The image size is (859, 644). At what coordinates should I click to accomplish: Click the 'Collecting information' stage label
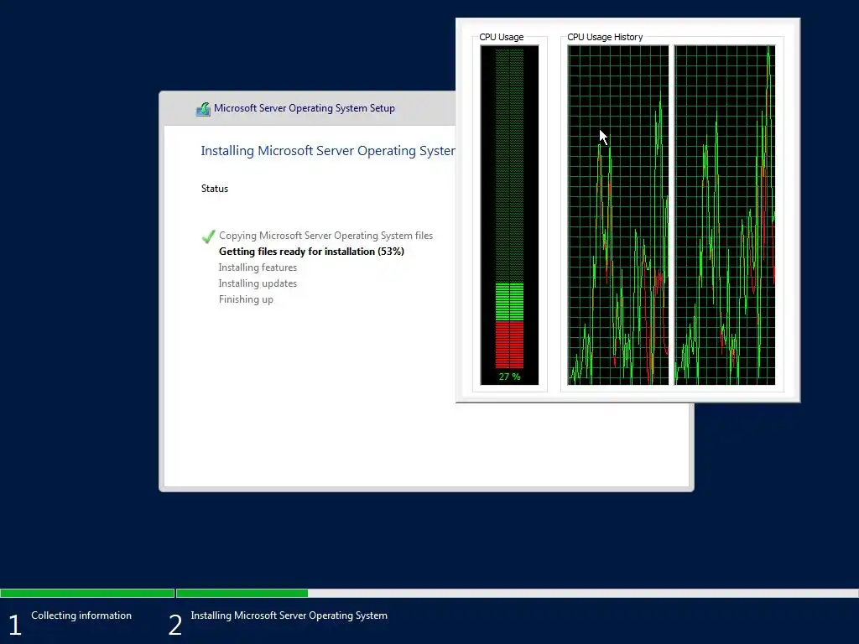(x=81, y=615)
